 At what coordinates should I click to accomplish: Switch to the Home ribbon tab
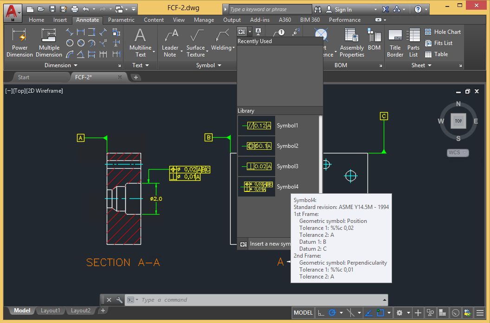pyautogui.click(x=36, y=20)
